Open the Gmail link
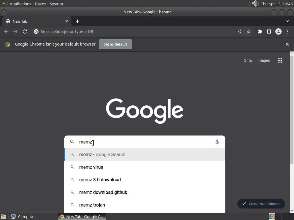This screenshot has width=294, height=220. (x=248, y=60)
